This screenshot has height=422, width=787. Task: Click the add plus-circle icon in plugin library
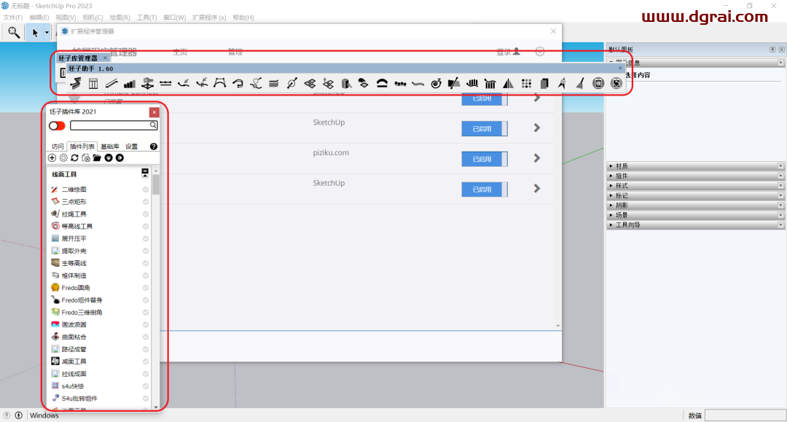point(52,158)
